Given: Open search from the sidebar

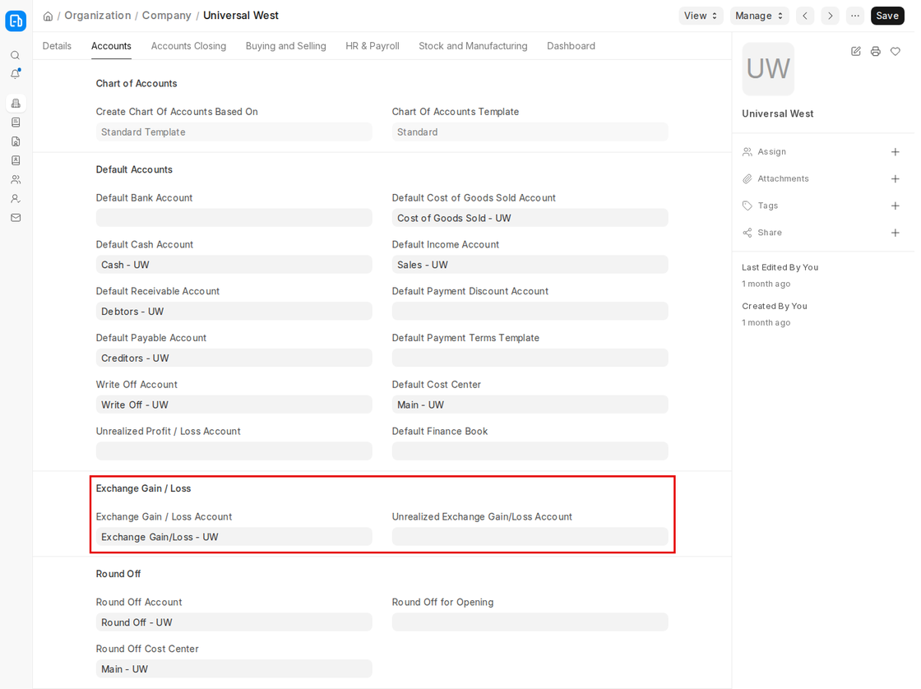Looking at the screenshot, I should (x=16, y=55).
